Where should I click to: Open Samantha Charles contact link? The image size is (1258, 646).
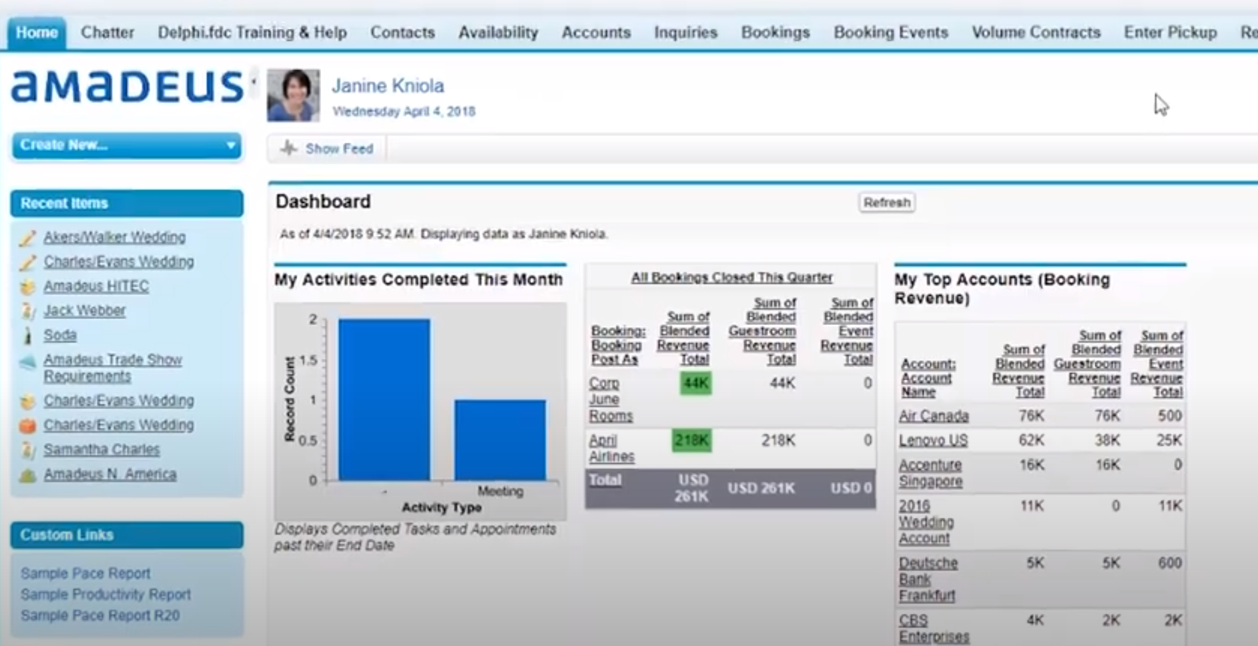(x=101, y=450)
